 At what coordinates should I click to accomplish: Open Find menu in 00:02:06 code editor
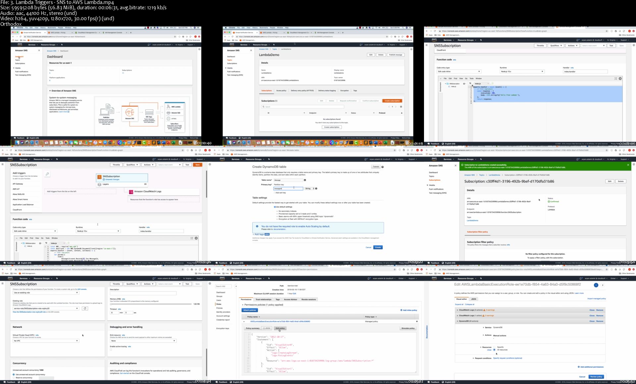tap(455, 78)
